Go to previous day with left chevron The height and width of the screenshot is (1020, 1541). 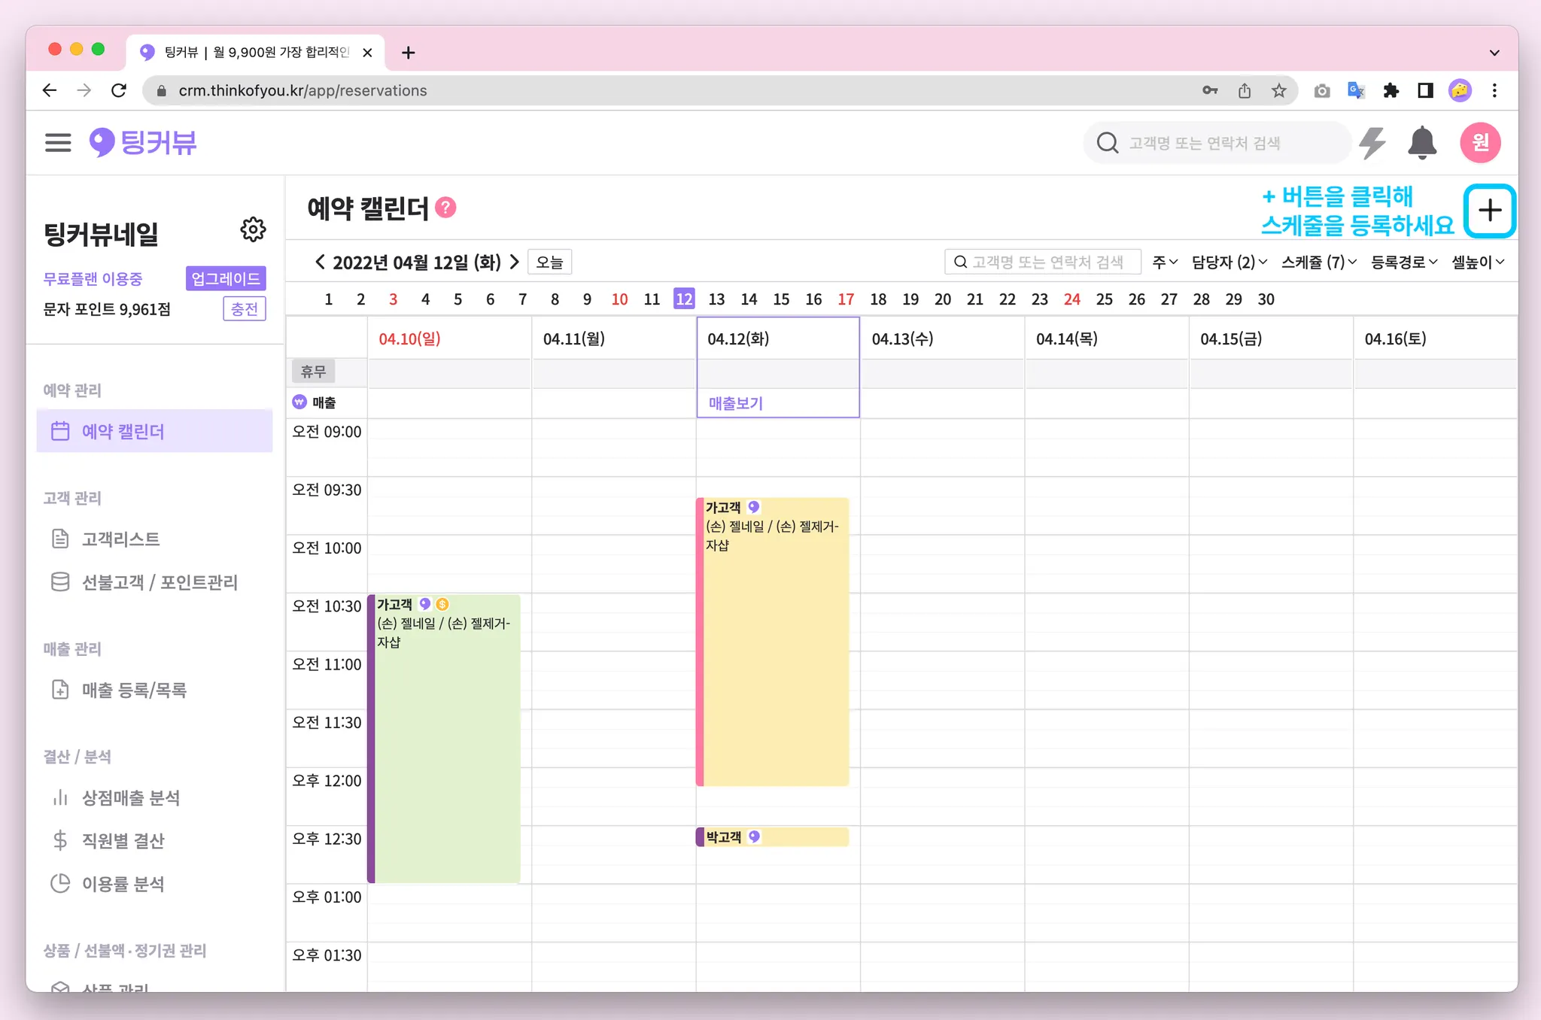click(320, 262)
